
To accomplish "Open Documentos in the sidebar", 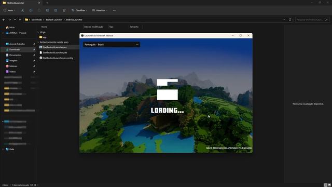I will [x=13, y=55].
